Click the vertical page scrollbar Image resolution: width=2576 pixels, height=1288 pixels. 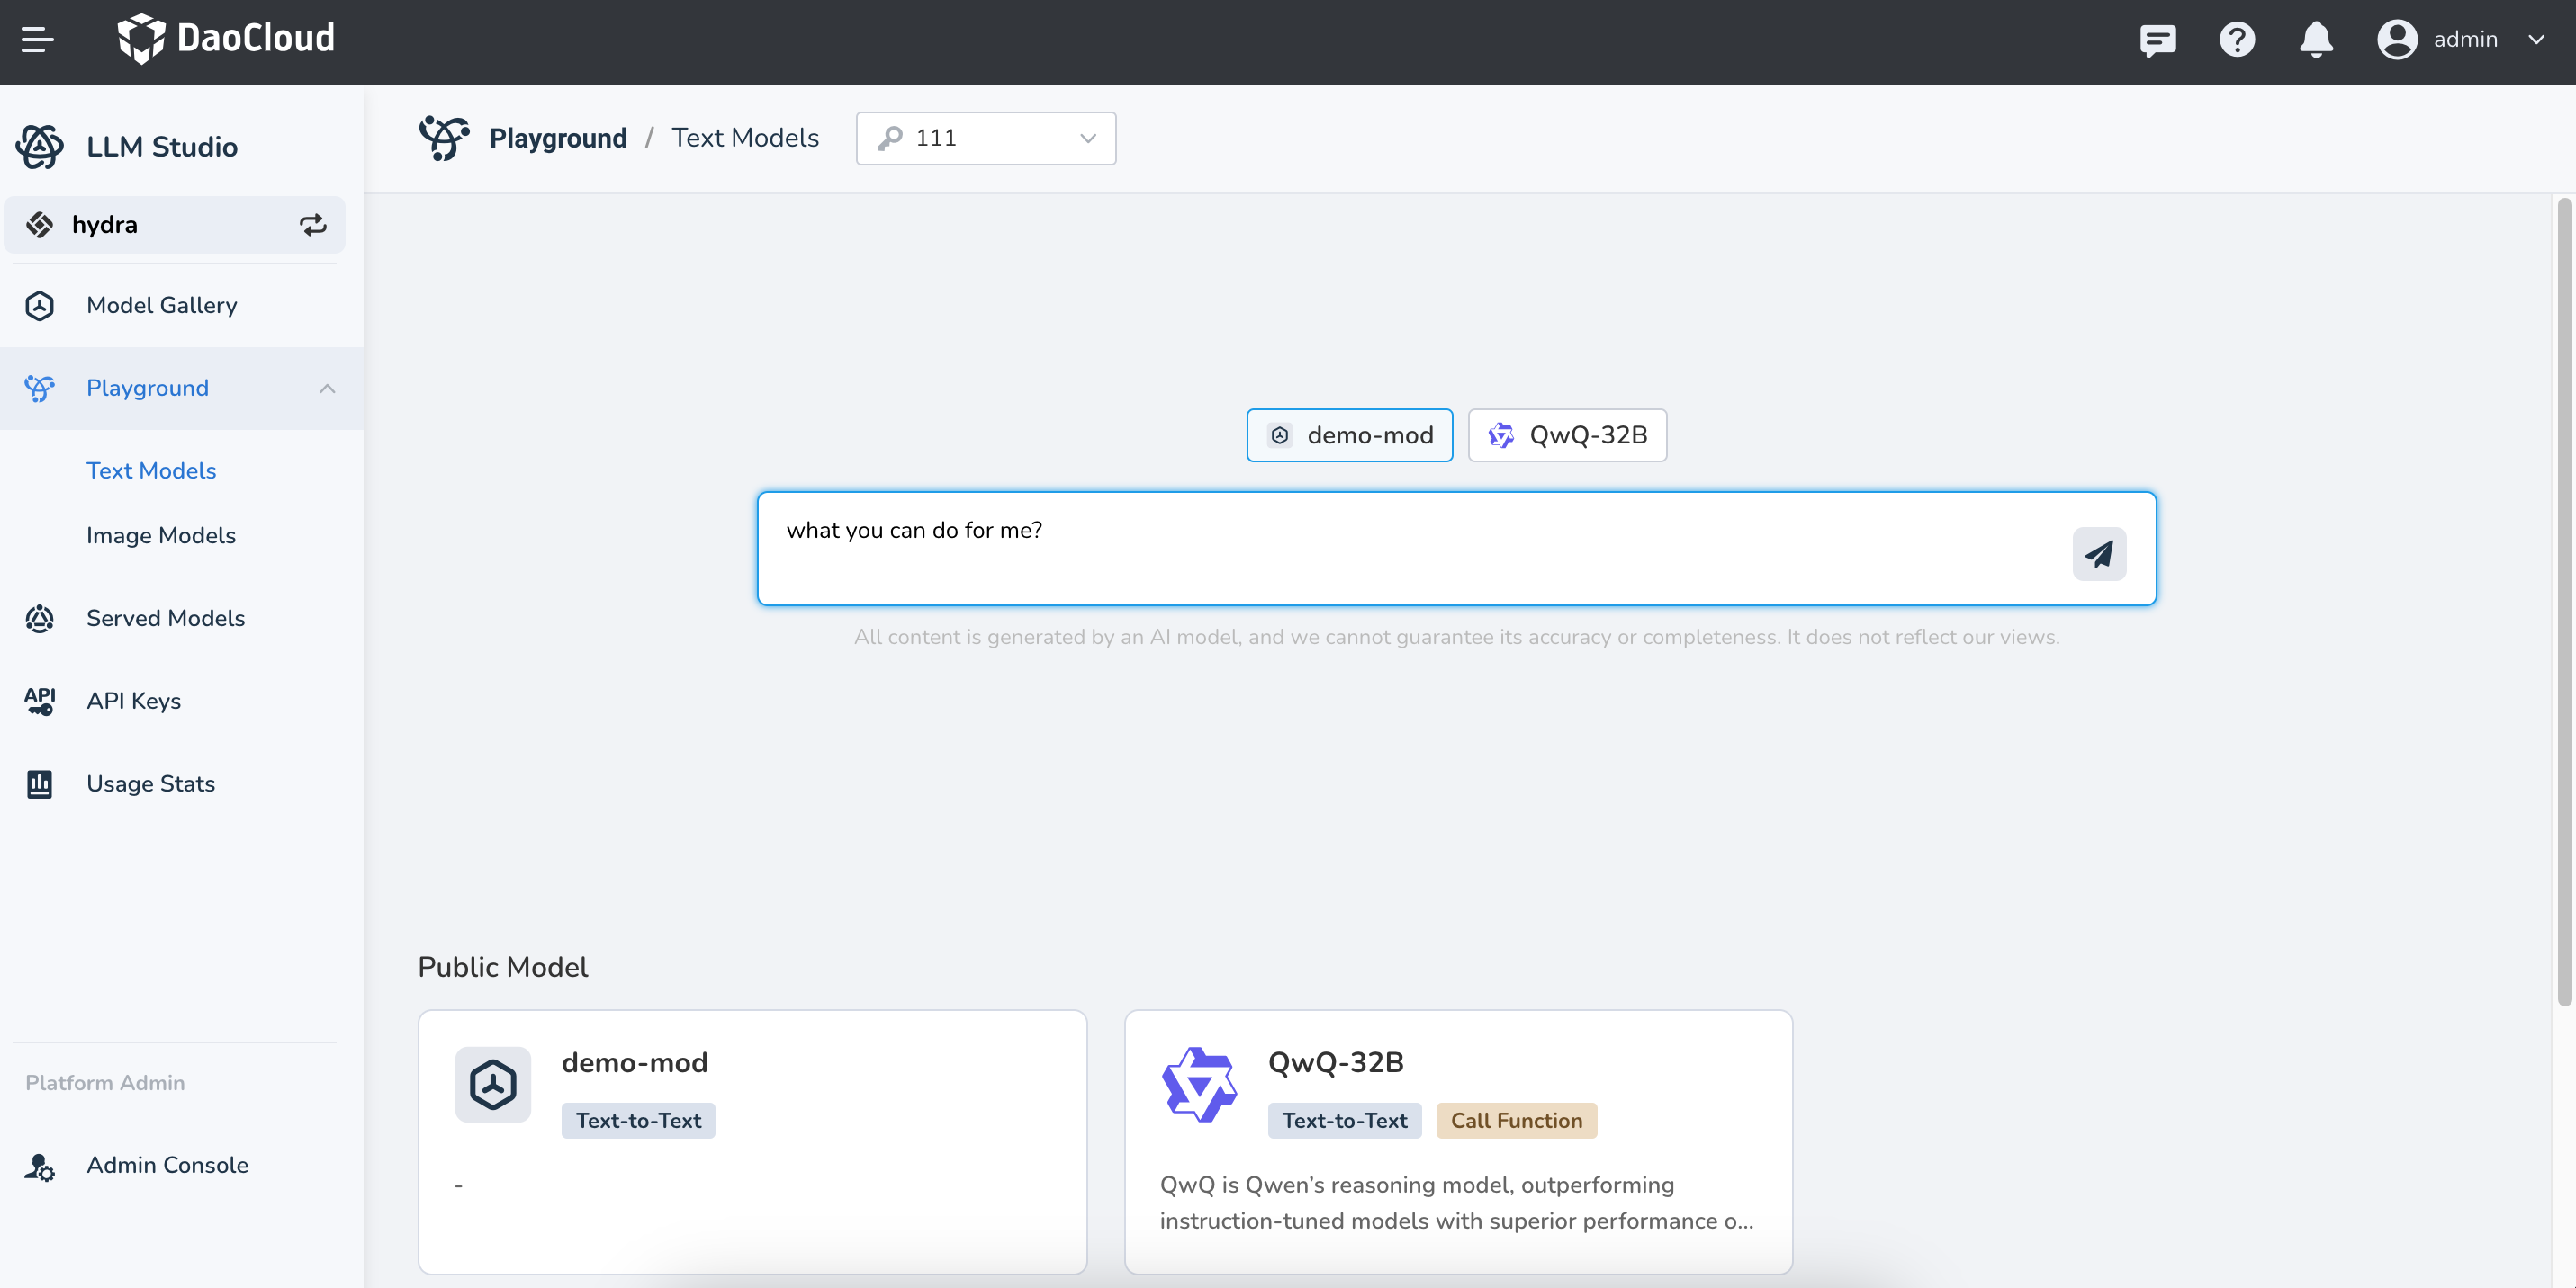pyautogui.click(x=2563, y=600)
